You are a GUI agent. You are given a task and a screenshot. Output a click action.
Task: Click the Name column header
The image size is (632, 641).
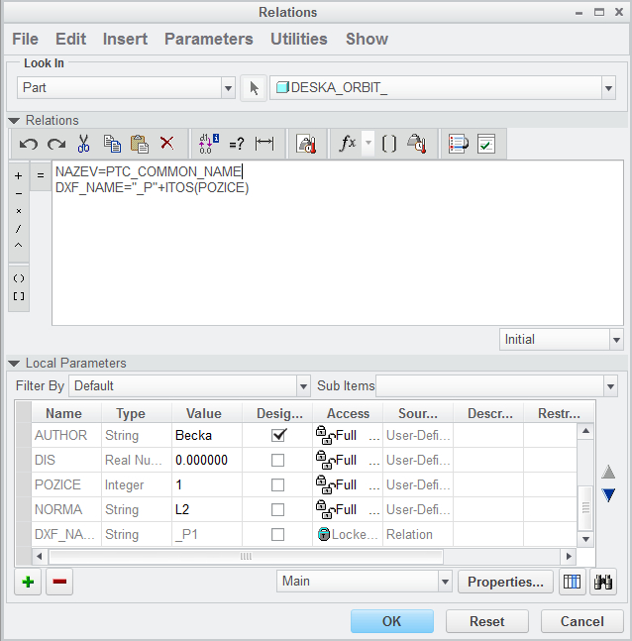click(x=63, y=414)
